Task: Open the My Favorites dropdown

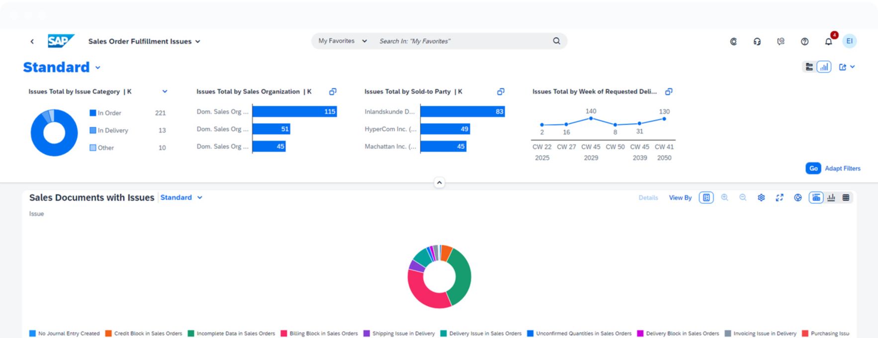Action: (342, 41)
